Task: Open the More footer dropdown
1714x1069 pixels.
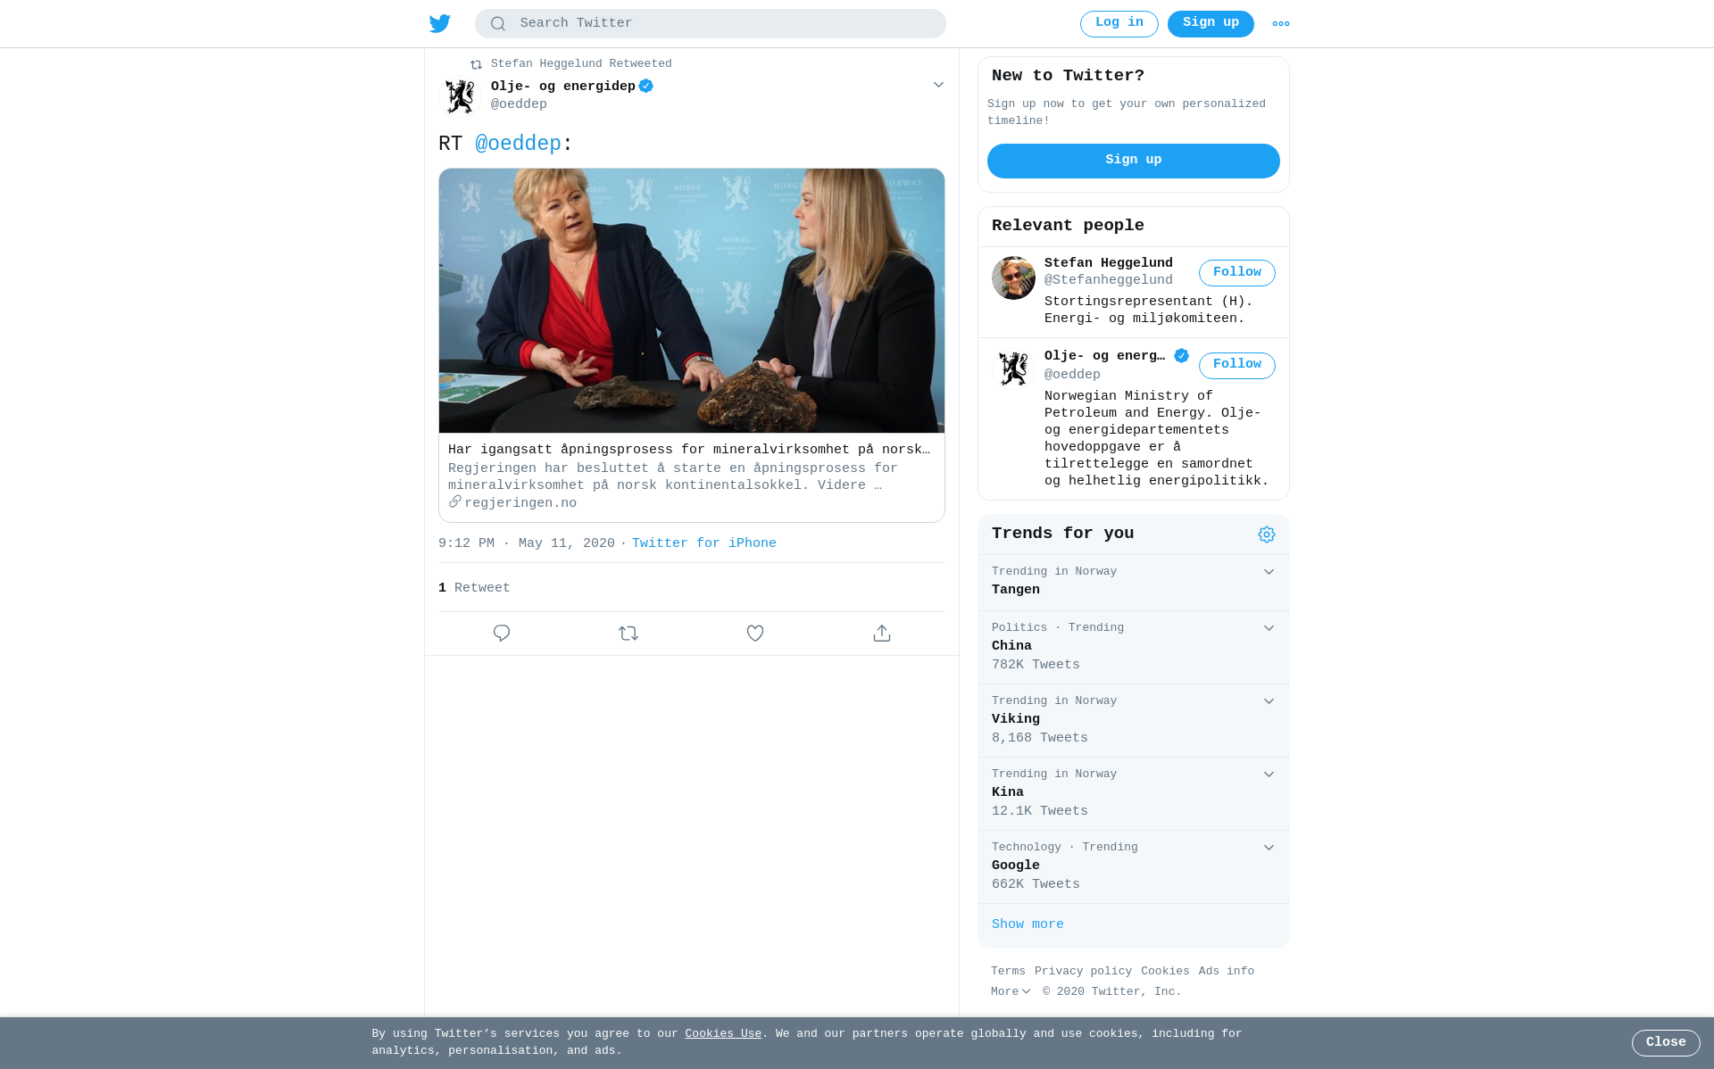Action: click(1011, 992)
